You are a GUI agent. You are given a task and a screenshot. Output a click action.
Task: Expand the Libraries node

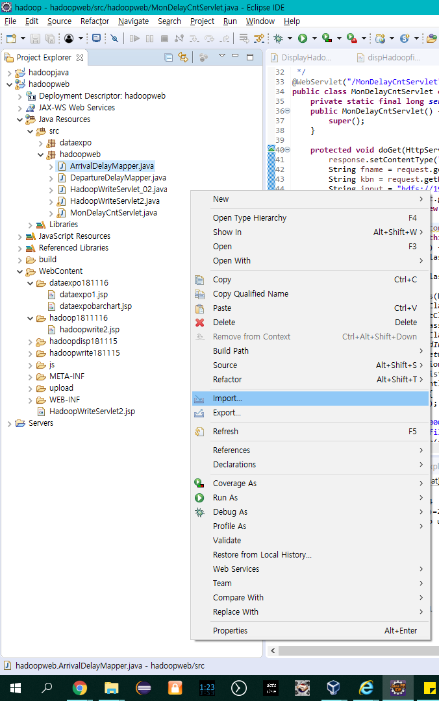click(31, 225)
